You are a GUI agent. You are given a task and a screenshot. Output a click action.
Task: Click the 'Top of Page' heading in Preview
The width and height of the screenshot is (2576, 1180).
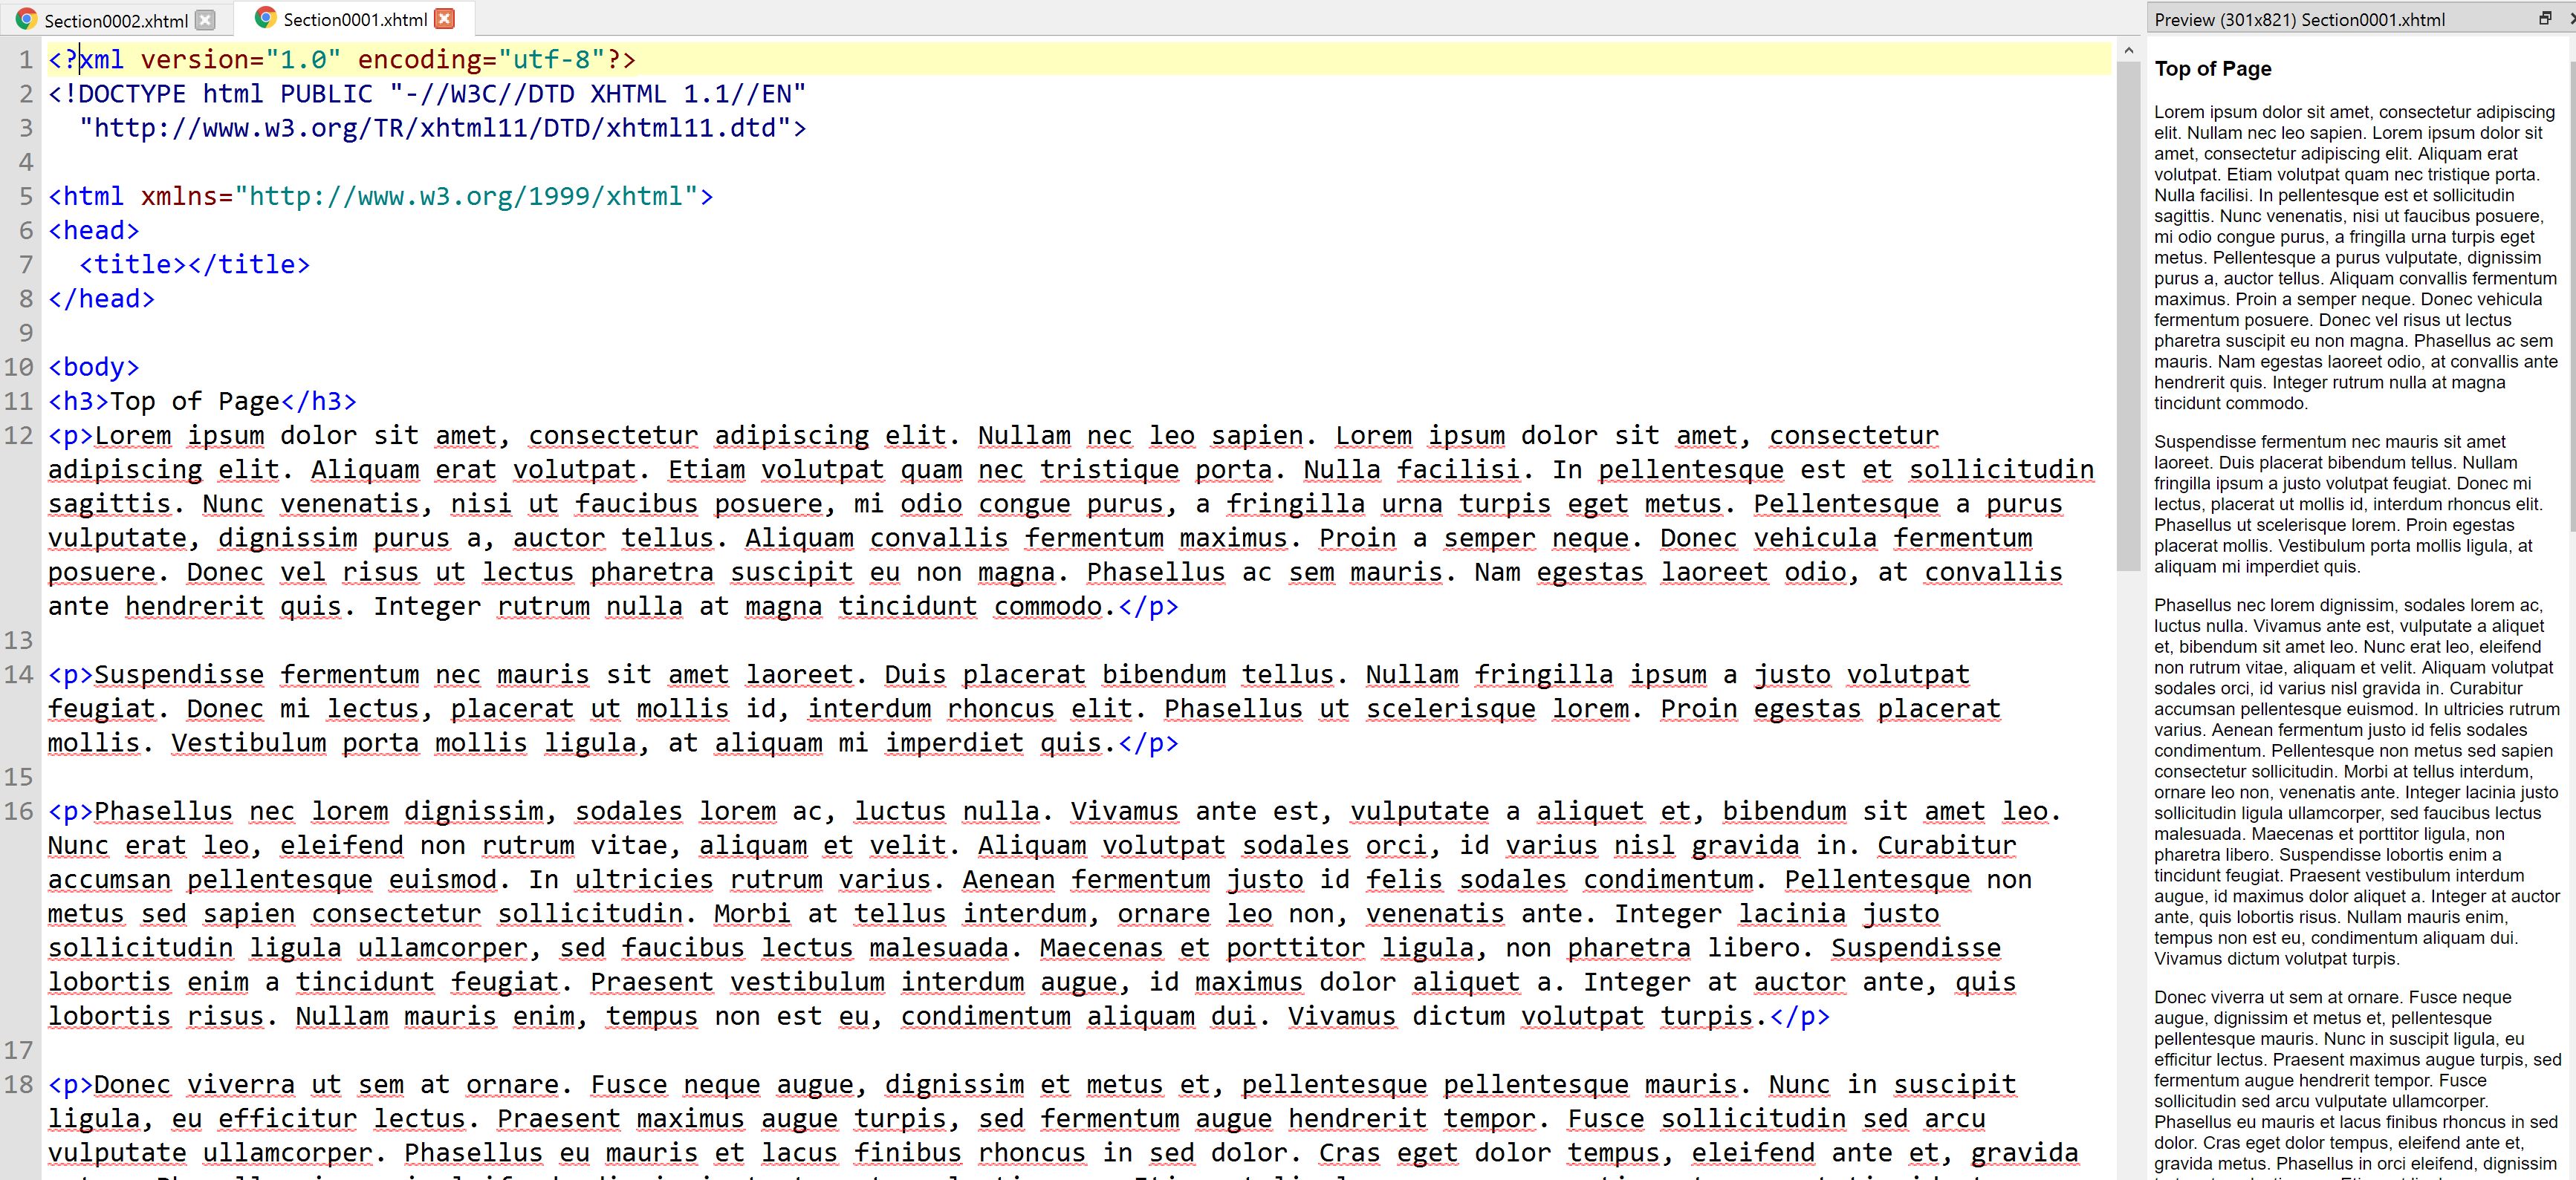tap(2212, 69)
